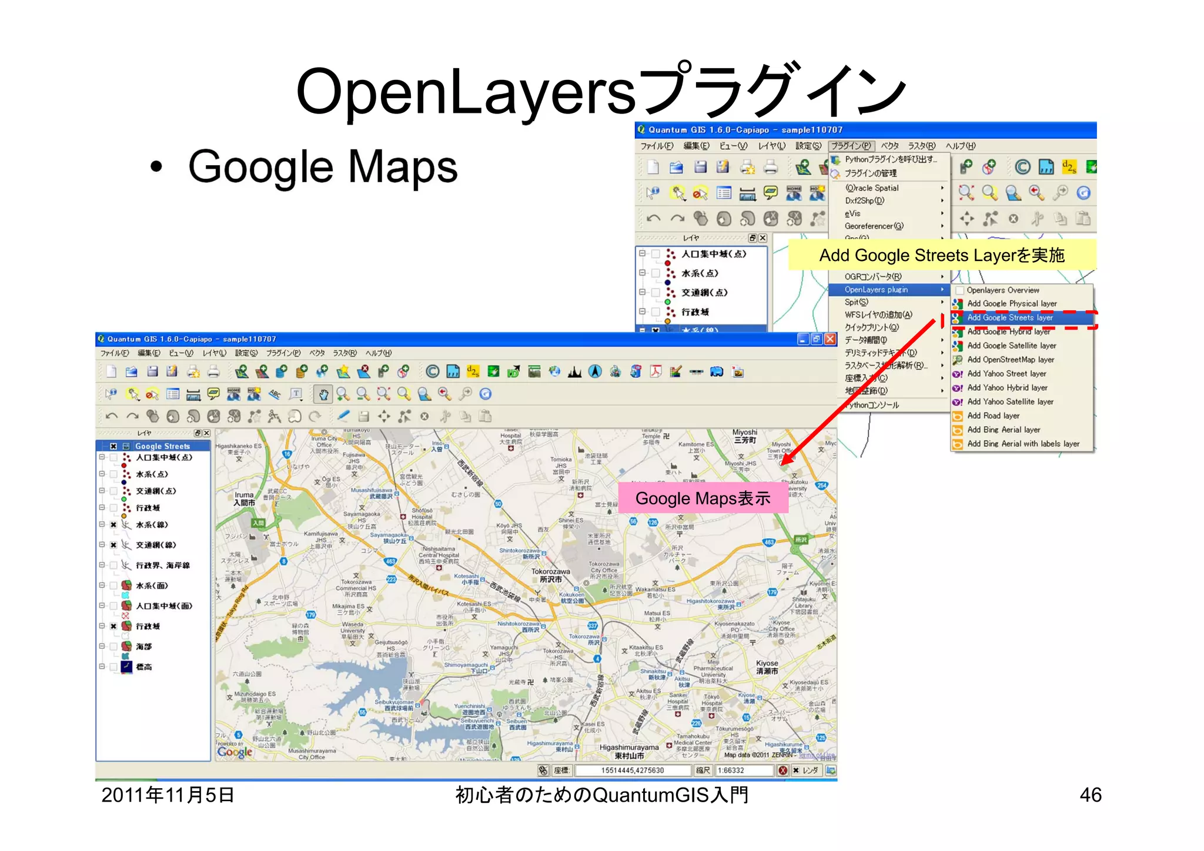Expand OGRコンバータ(R) submenu arrow
1204x851 pixels.
pyautogui.click(x=942, y=277)
